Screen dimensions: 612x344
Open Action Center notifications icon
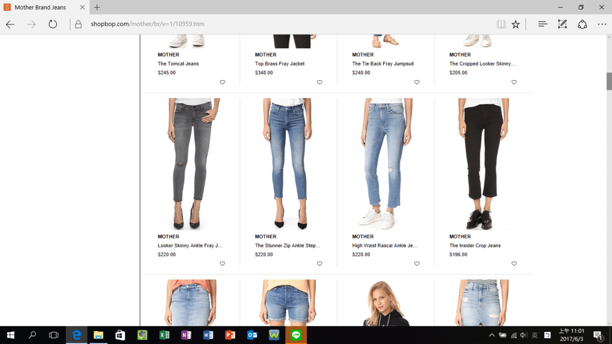(x=598, y=335)
